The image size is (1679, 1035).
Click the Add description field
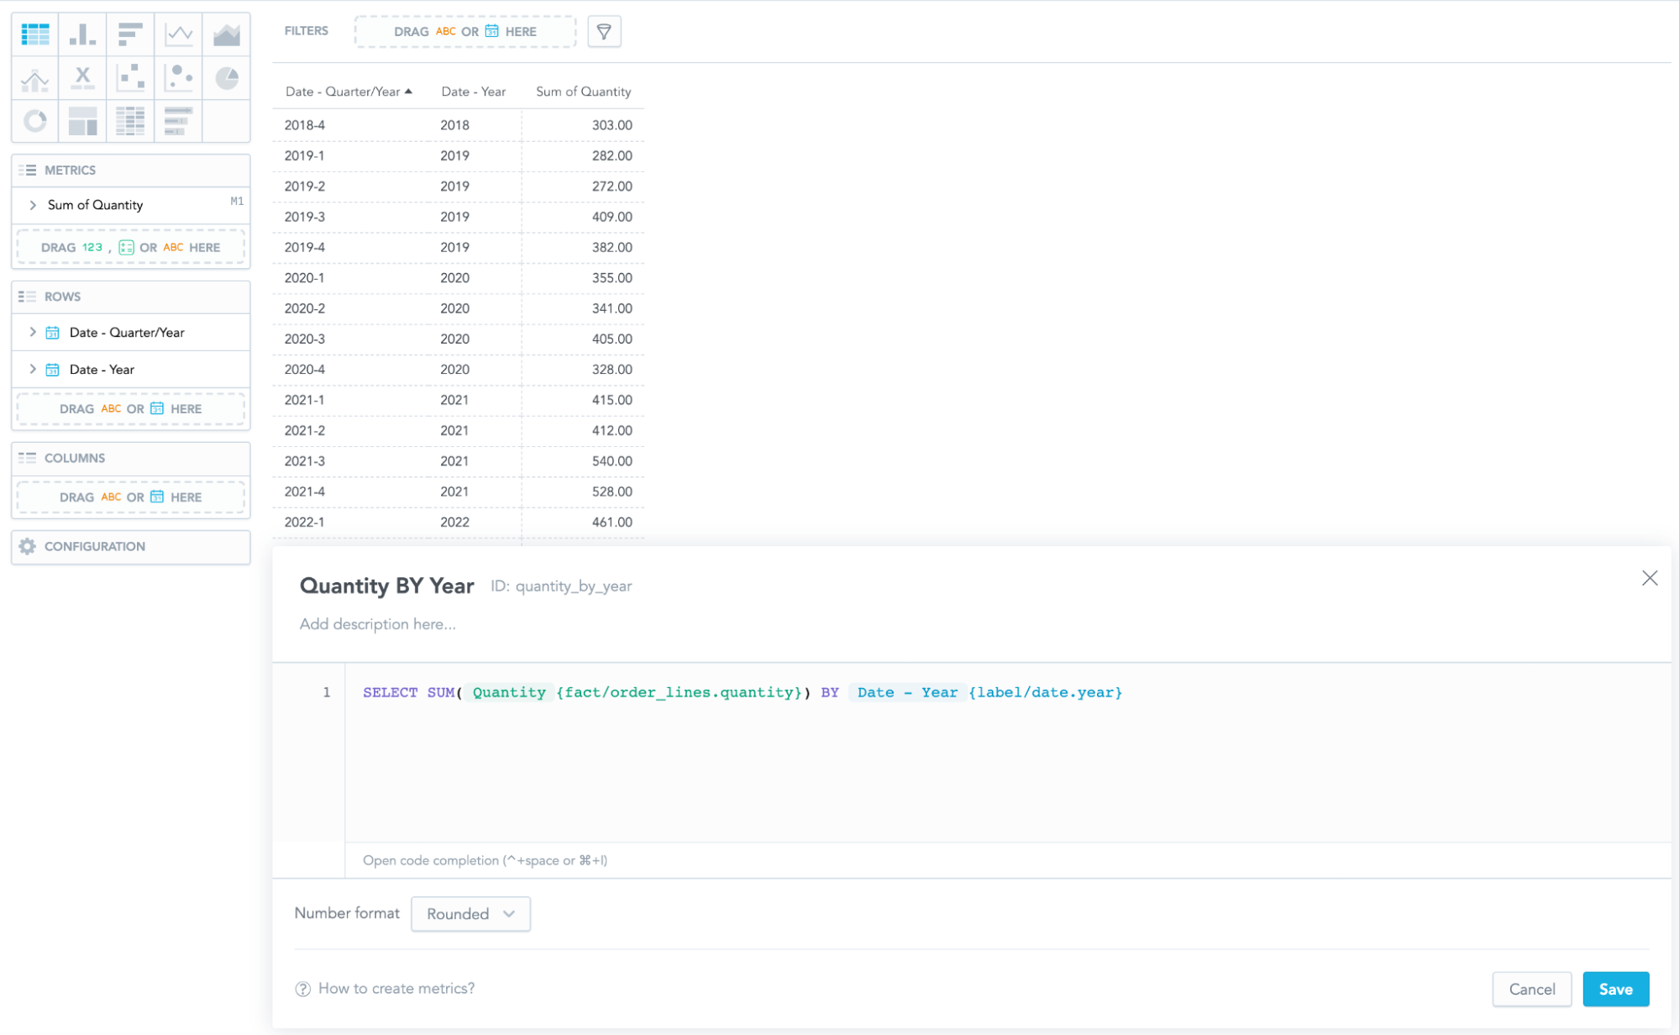click(x=378, y=624)
